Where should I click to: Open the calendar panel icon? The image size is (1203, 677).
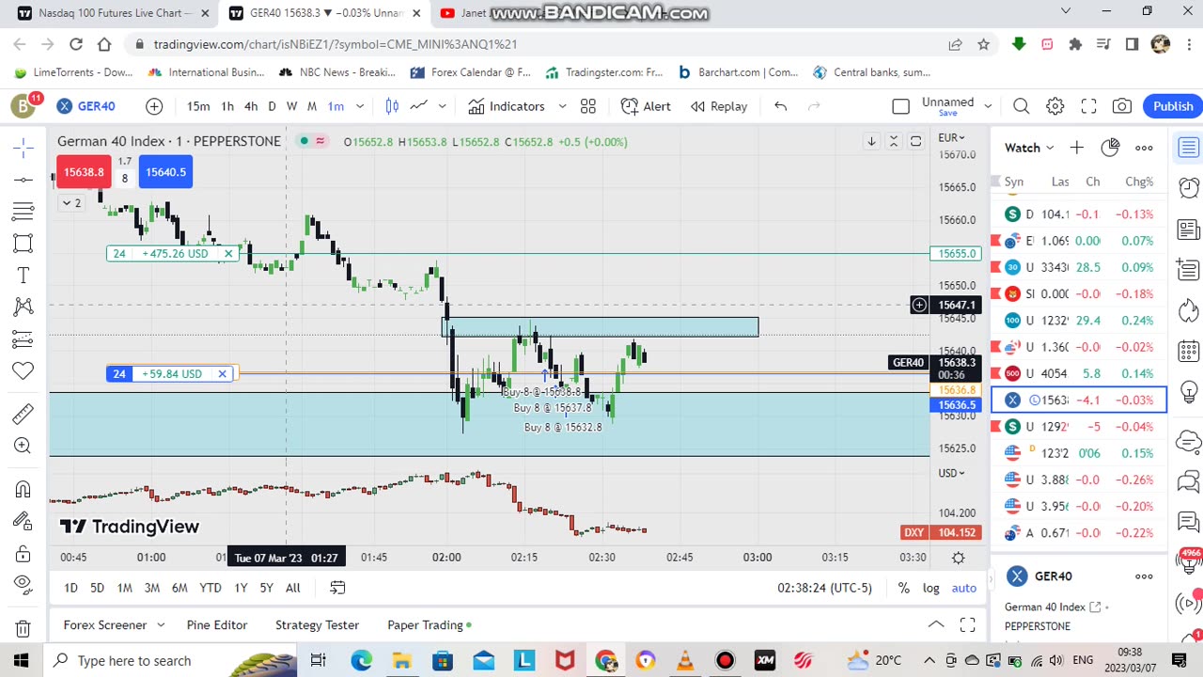1189,351
